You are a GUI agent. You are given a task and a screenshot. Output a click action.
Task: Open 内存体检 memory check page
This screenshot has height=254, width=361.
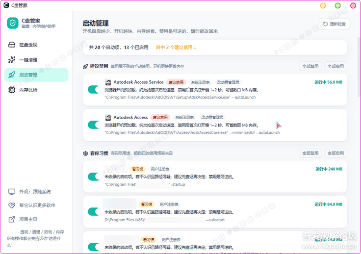[x=36, y=90]
